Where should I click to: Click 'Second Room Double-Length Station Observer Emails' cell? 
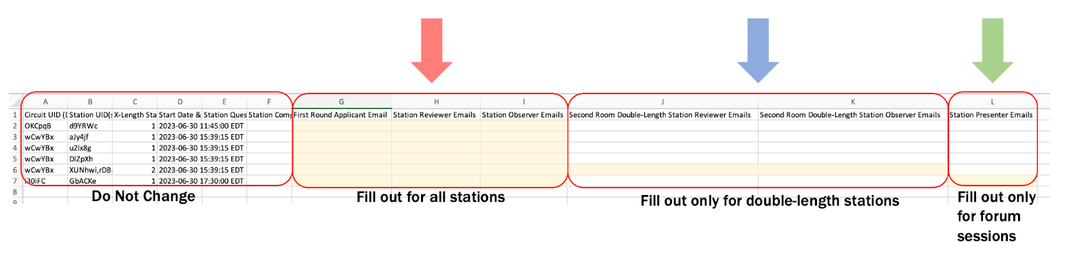pos(853,115)
